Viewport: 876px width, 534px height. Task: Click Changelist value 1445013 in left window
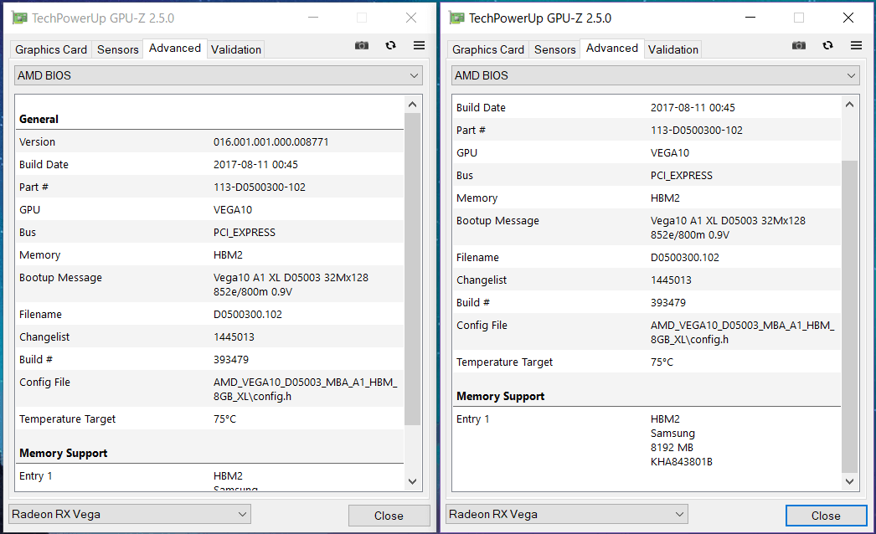click(x=234, y=336)
